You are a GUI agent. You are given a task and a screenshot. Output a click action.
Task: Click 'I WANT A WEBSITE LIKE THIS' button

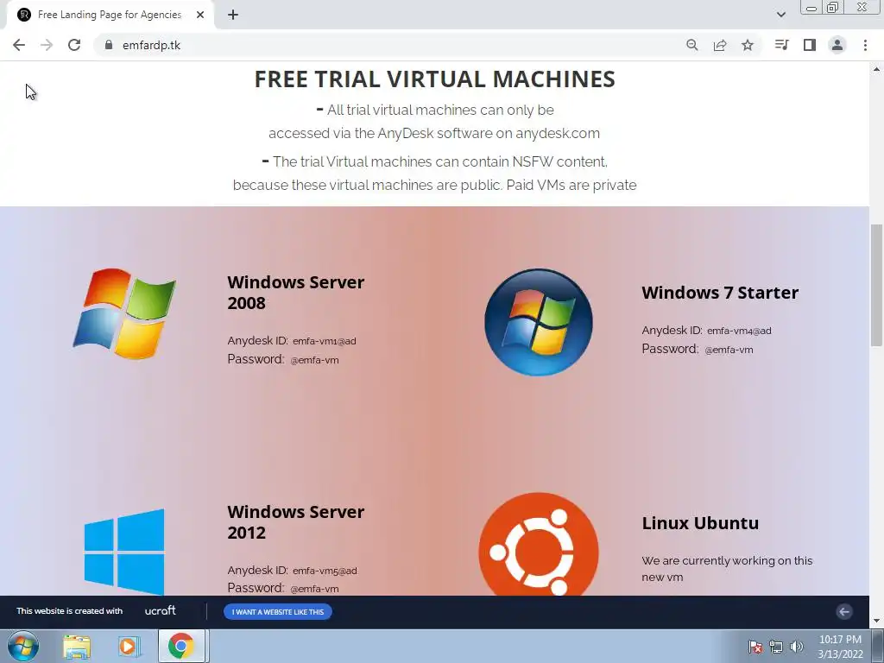[278, 612]
